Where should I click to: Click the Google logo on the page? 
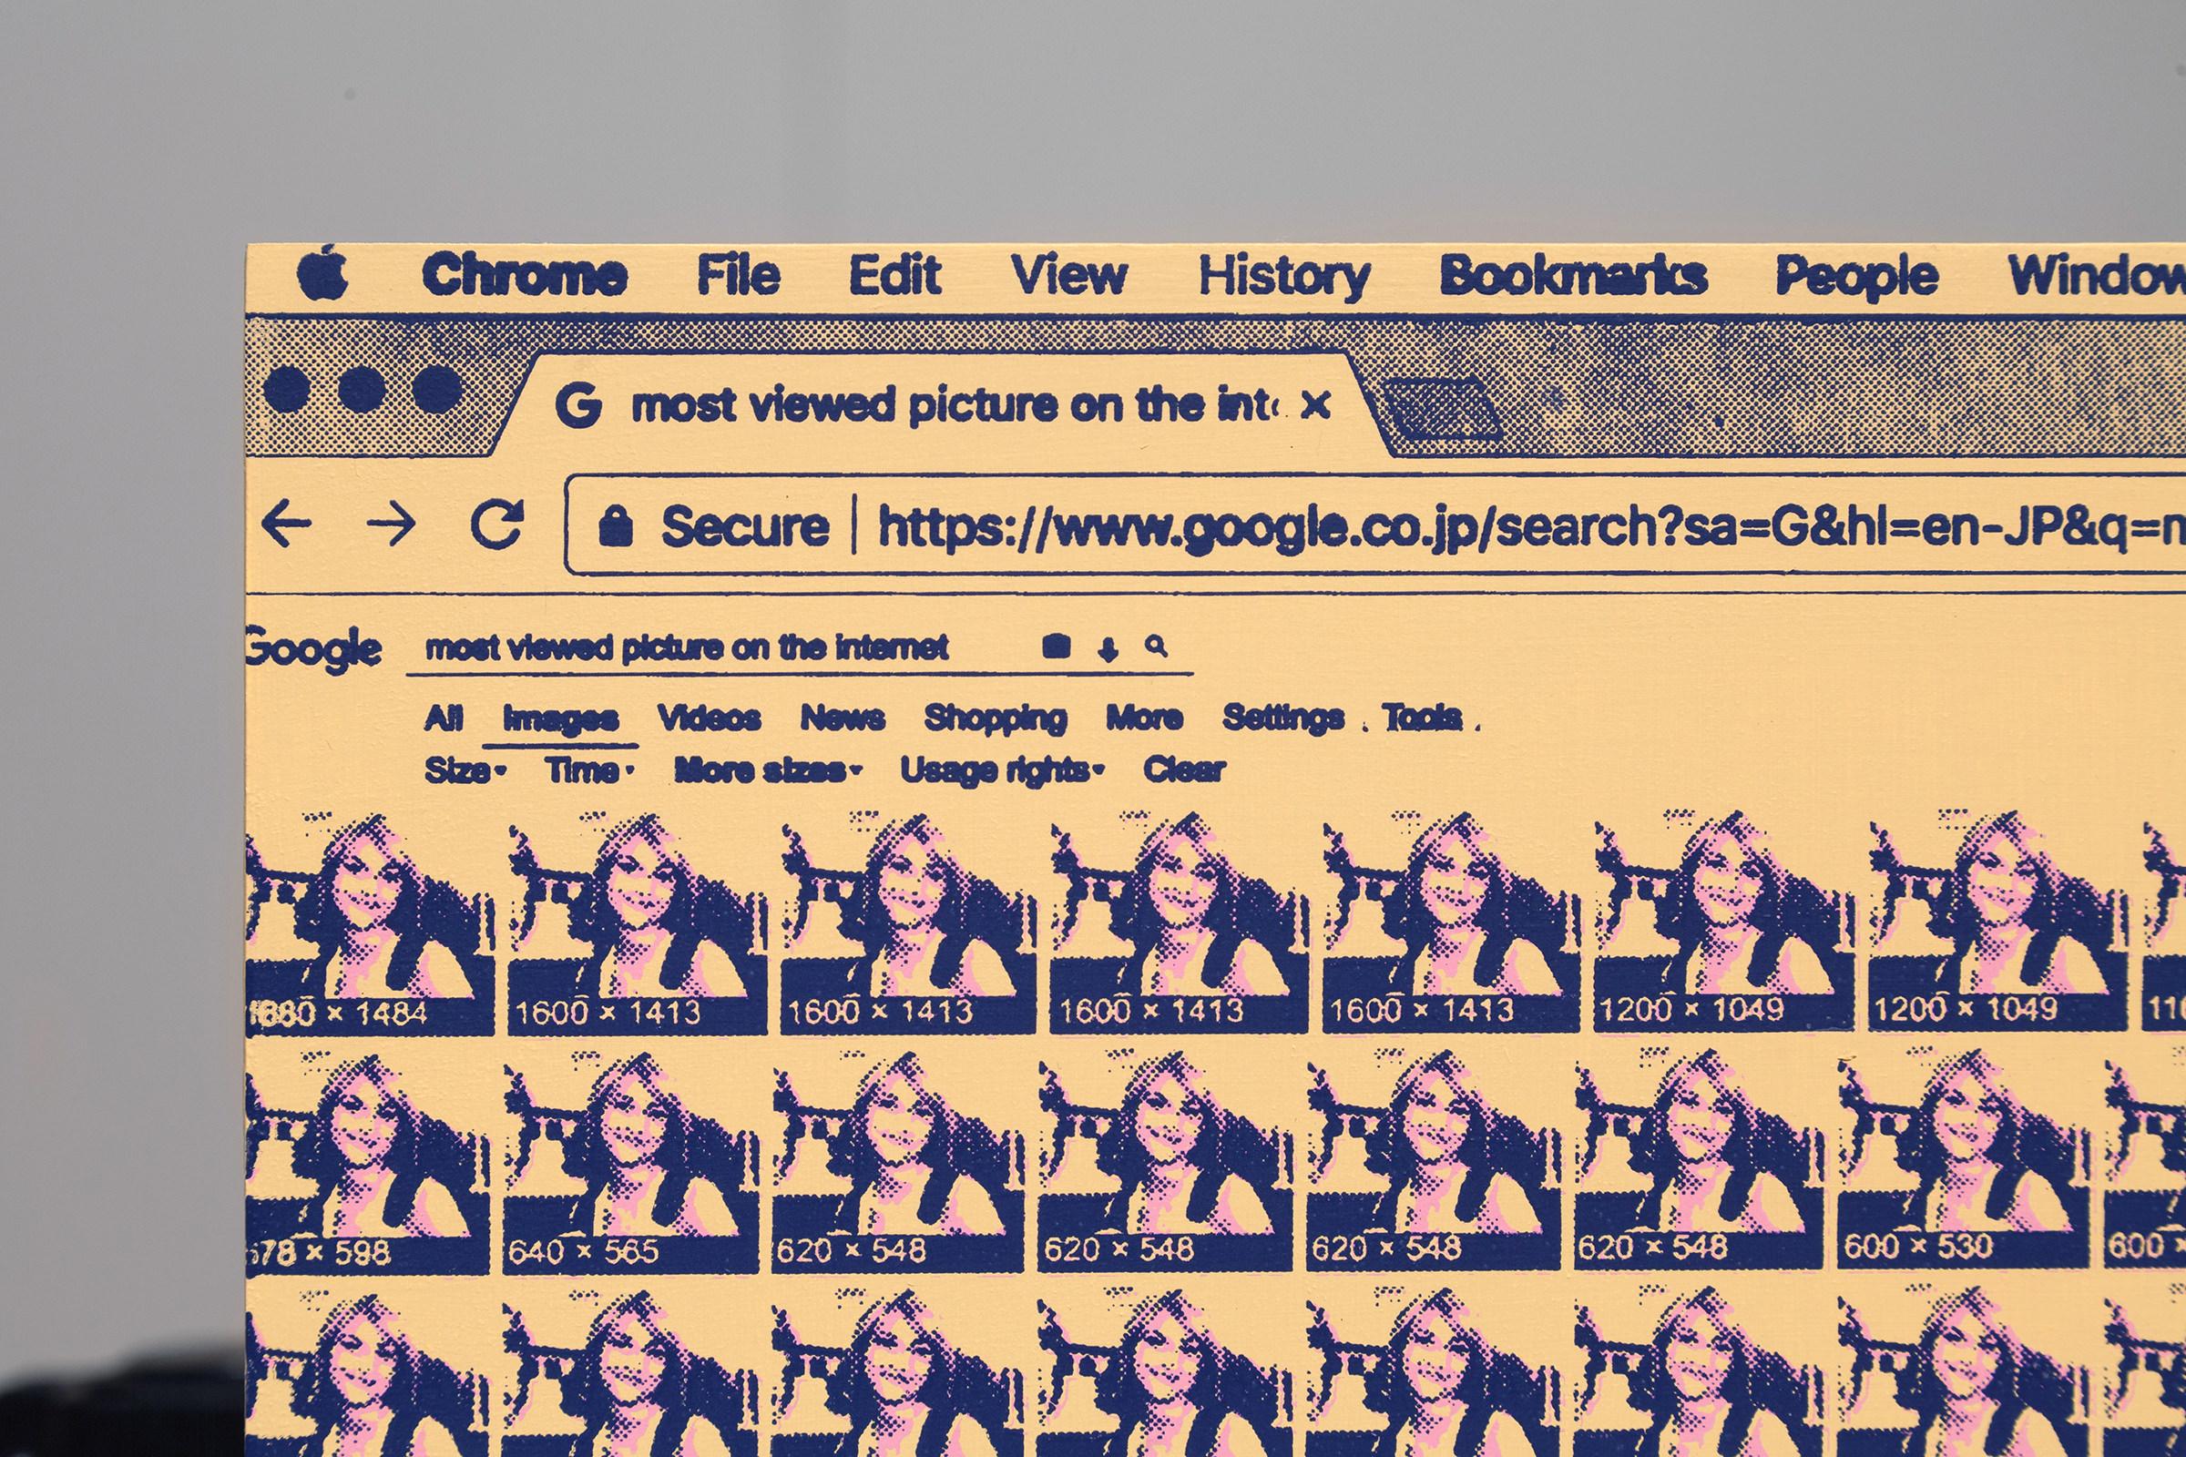click(313, 649)
